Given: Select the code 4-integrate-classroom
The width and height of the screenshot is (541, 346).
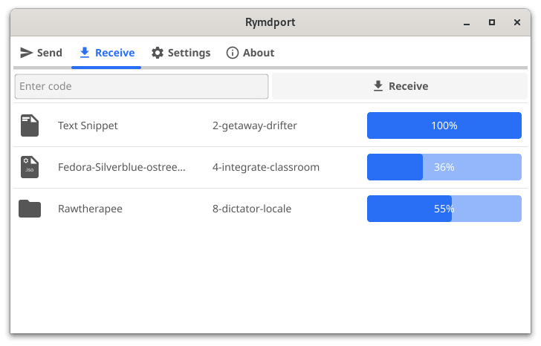Looking at the screenshot, I should pos(265,167).
